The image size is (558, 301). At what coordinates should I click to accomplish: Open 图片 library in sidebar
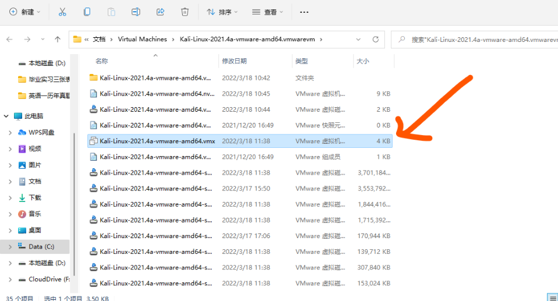tap(30, 165)
